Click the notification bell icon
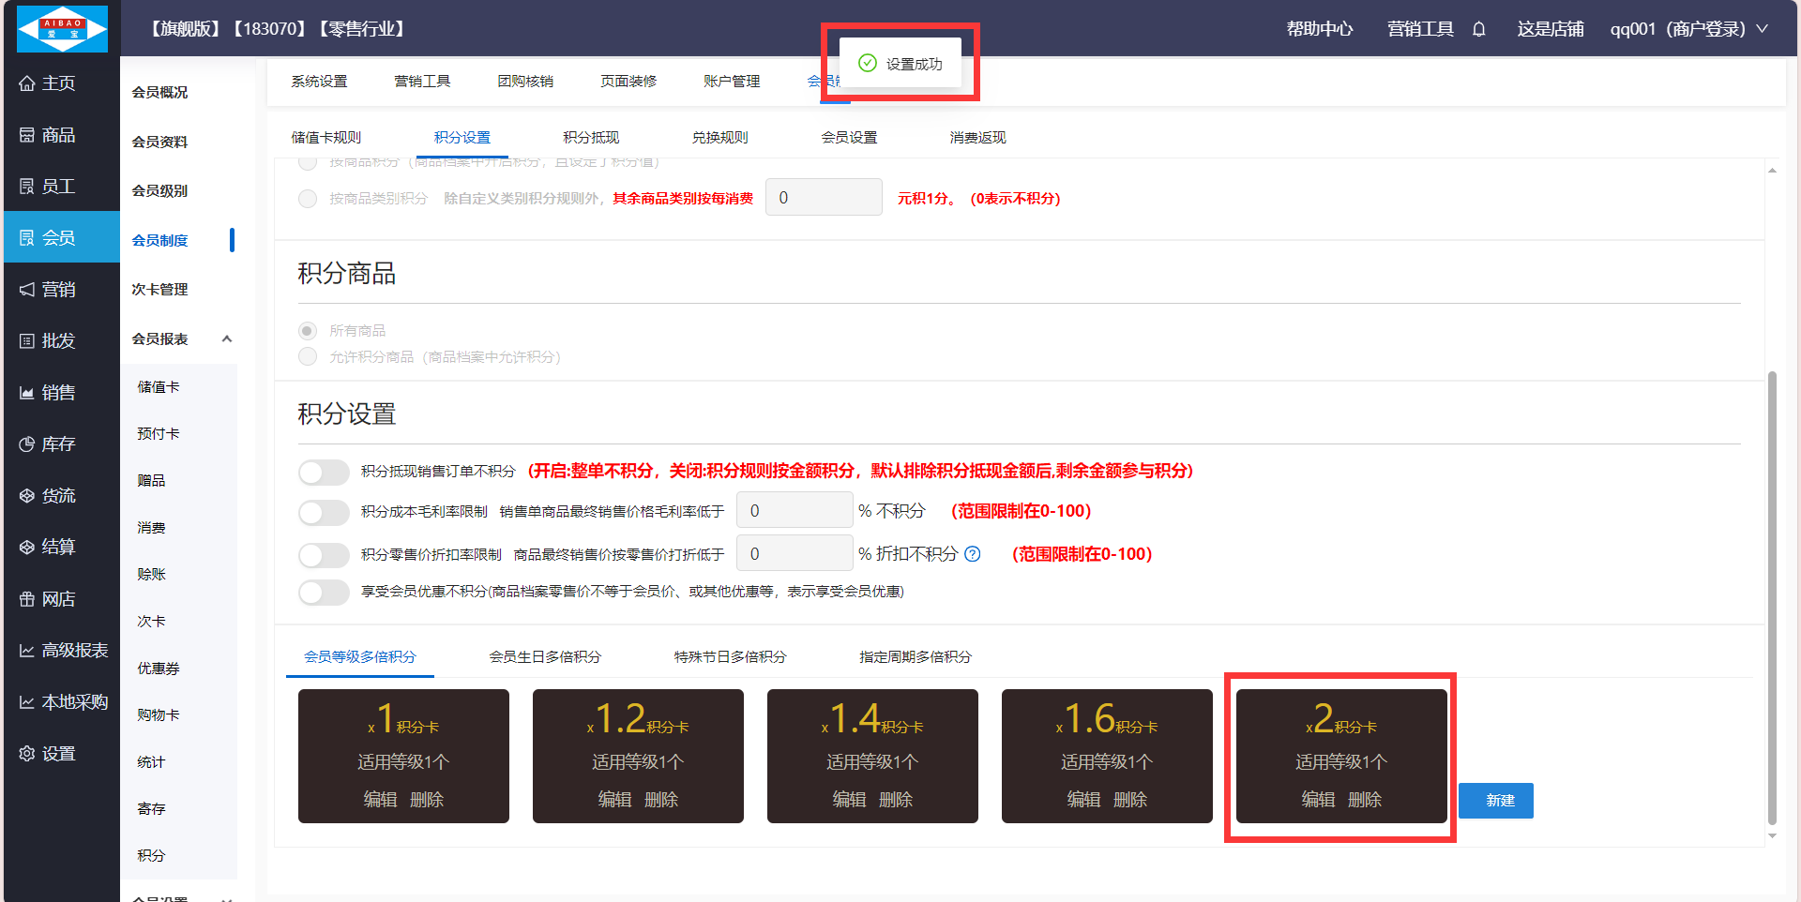This screenshot has width=1801, height=902. click(x=1479, y=29)
